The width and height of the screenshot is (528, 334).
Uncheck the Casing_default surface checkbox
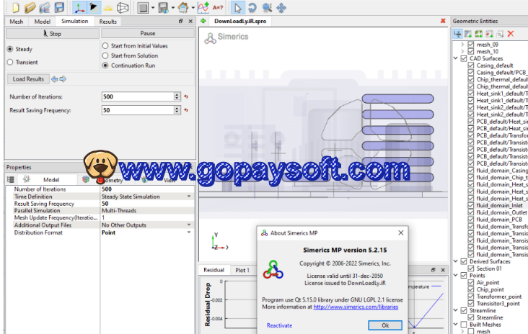click(x=472, y=66)
